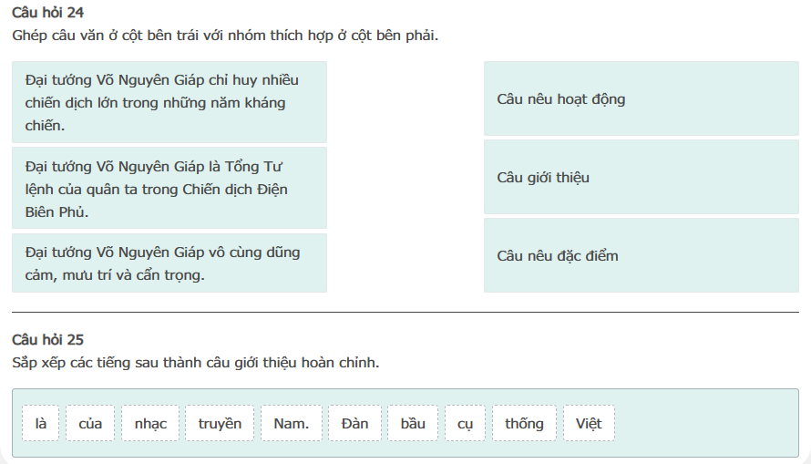Click the word tile 'là'
Viewport: 811px width, 464px height.
pyautogui.click(x=40, y=423)
